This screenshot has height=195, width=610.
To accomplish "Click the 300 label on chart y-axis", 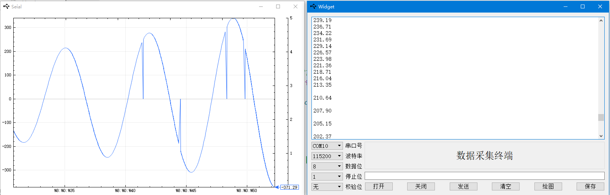I will (x=8, y=27).
